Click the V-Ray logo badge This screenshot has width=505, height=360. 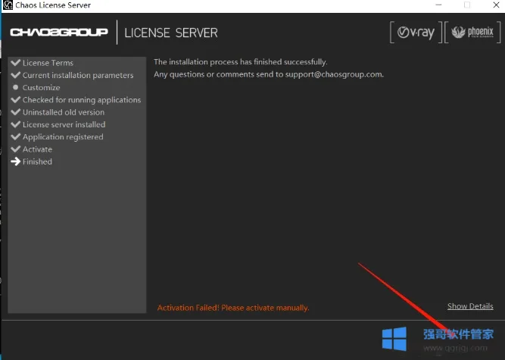pyautogui.click(x=416, y=33)
